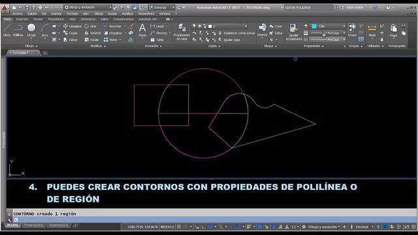The image size is (418, 235).
Task: Toggle the MODELO space button in status bar
Action: tap(167, 227)
